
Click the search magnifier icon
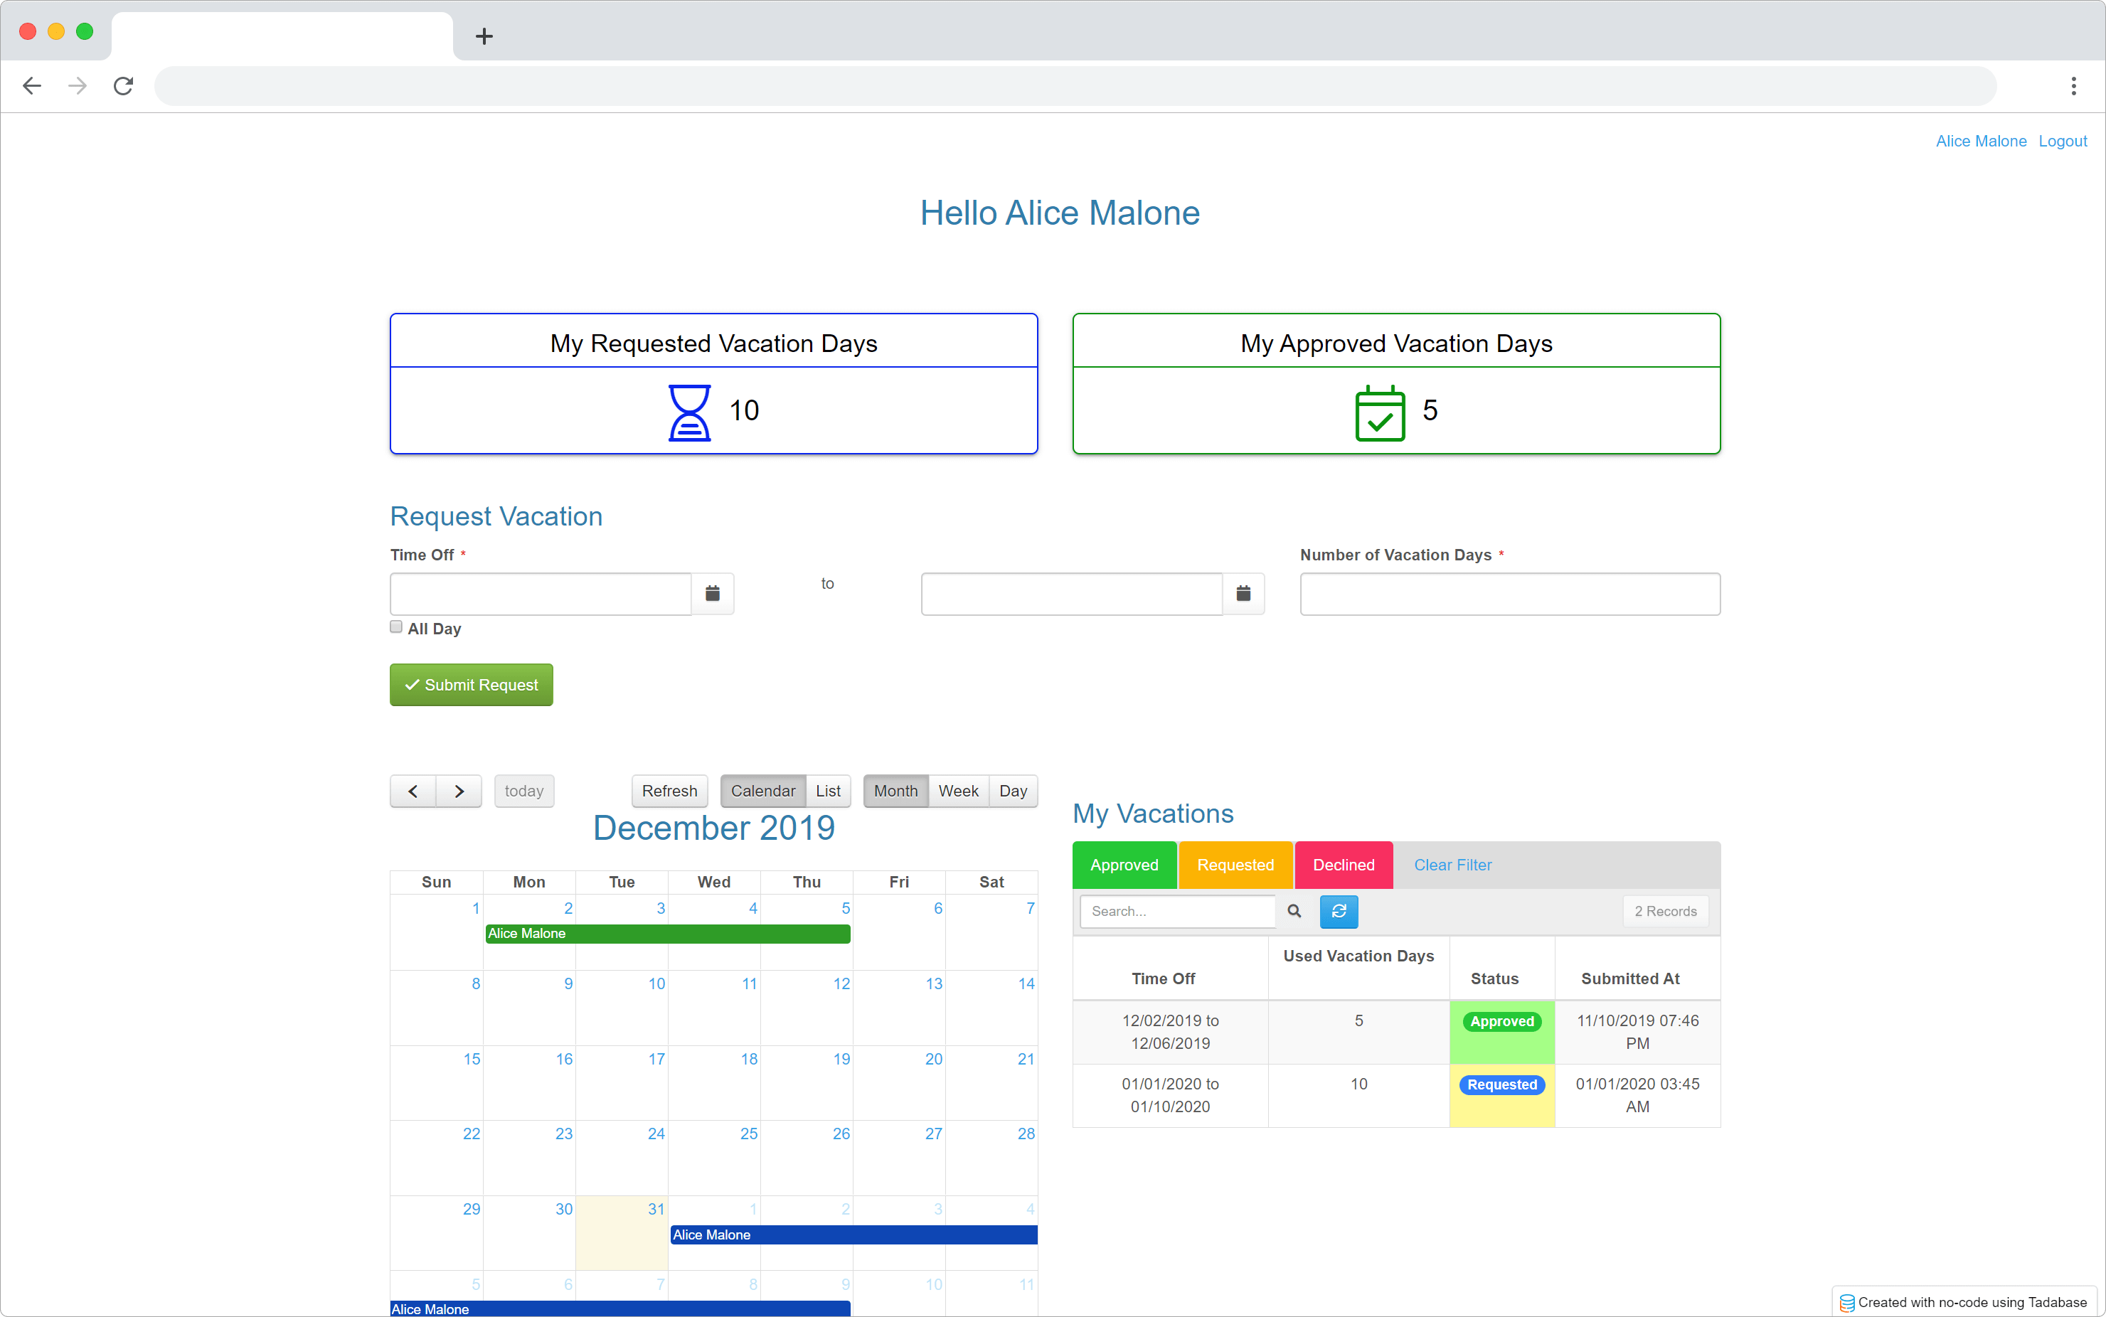tap(1294, 911)
